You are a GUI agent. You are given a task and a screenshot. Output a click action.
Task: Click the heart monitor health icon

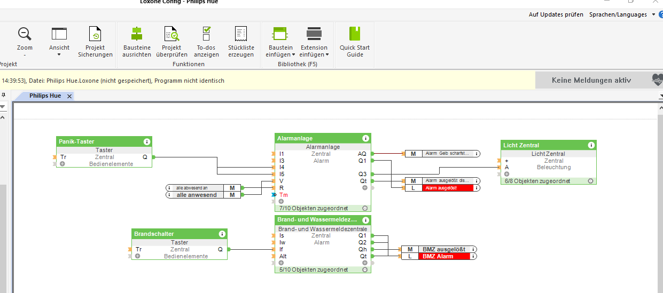[657, 80]
